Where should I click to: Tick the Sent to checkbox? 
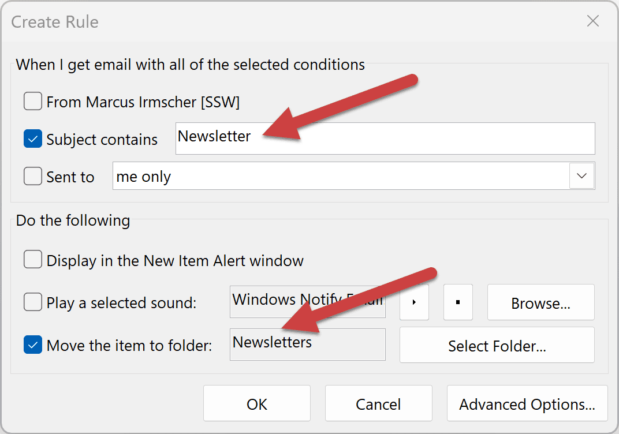[x=33, y=176]
